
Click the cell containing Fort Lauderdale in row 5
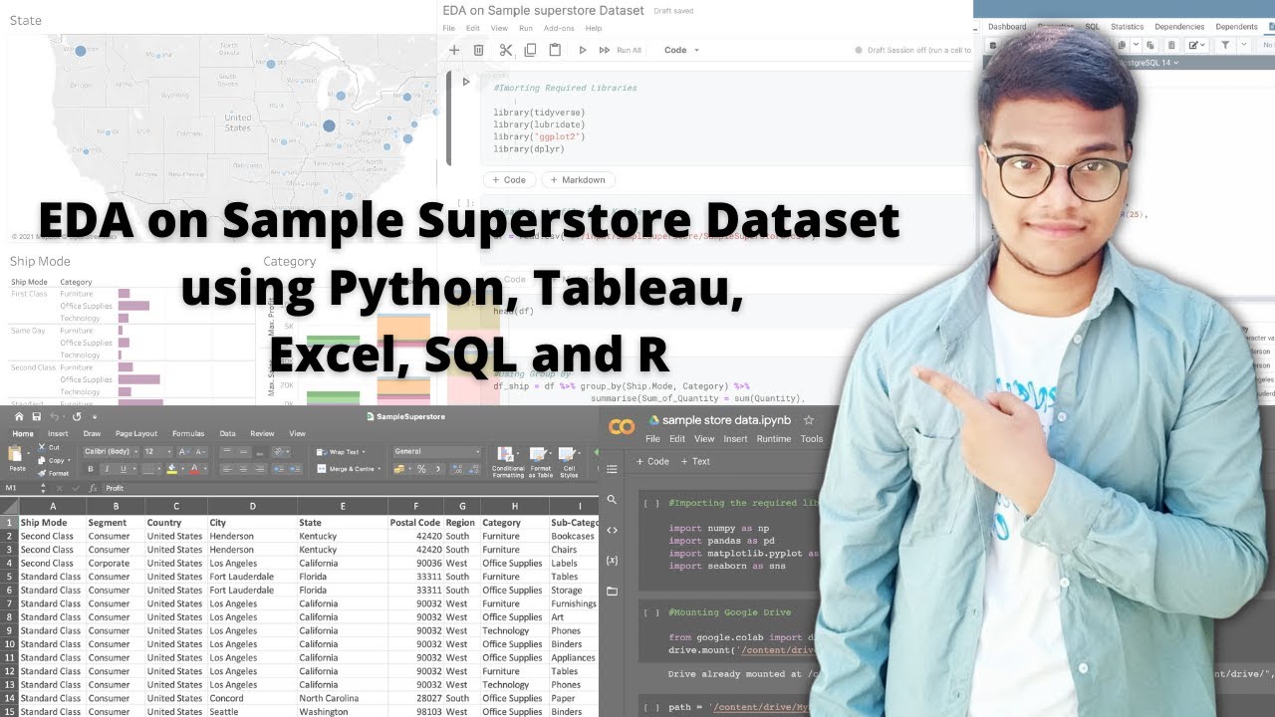click(252, 577)
